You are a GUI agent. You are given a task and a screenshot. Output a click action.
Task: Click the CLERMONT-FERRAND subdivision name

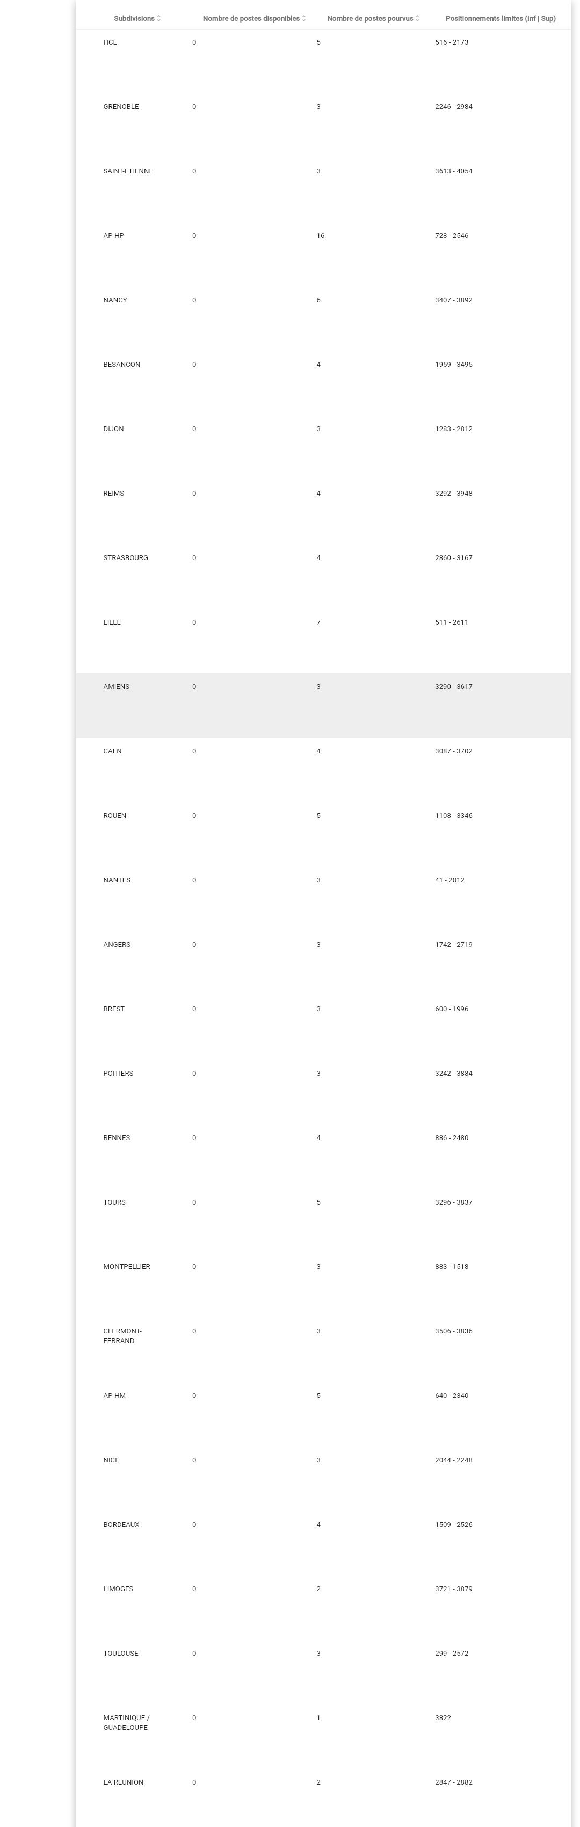pyautogui.click(x=122, y=1336)
